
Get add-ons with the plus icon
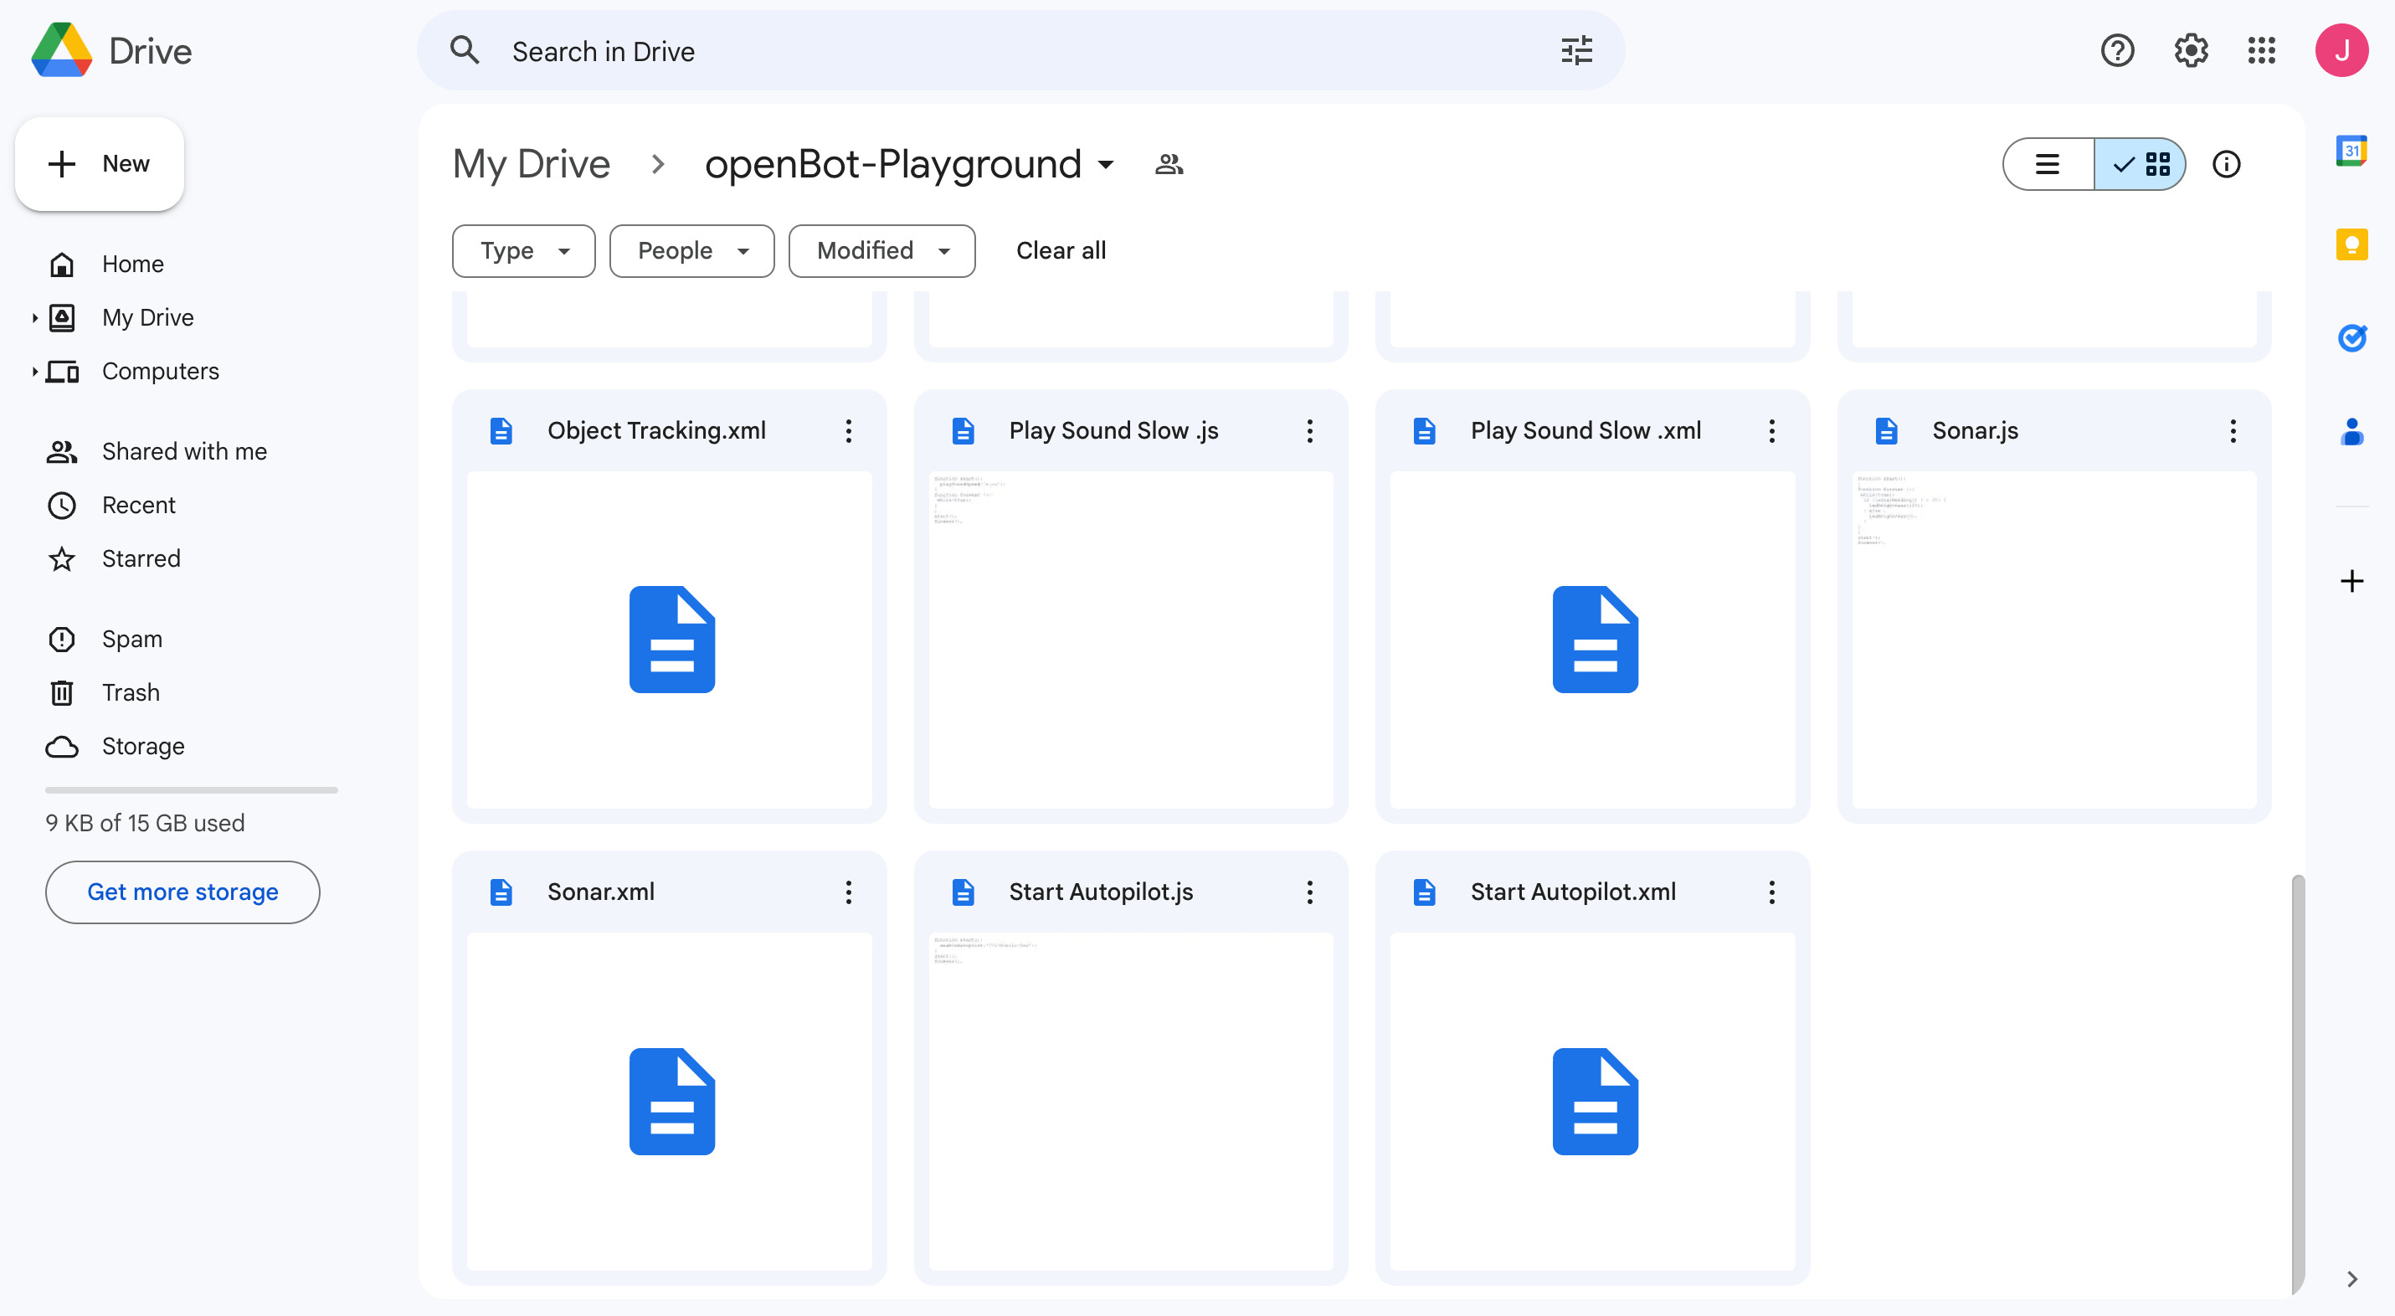2351,581
